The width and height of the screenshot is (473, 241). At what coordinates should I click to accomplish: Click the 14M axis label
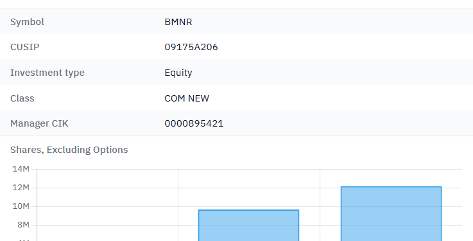tap(21, 169)
